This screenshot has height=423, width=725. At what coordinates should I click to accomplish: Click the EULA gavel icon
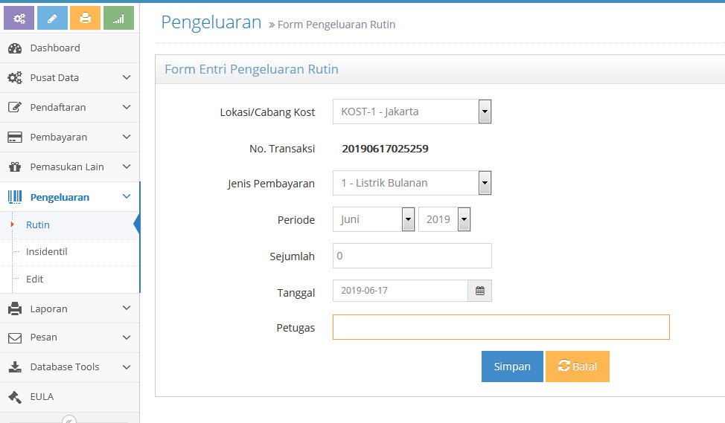tap(15, 397)
